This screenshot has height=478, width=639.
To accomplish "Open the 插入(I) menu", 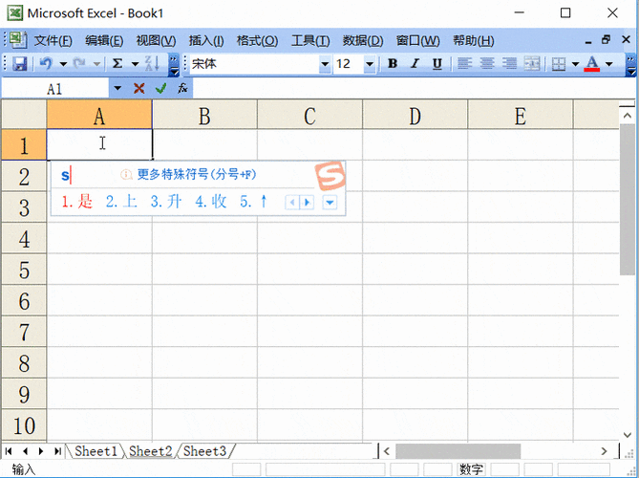I will click(x=206, y=40).
